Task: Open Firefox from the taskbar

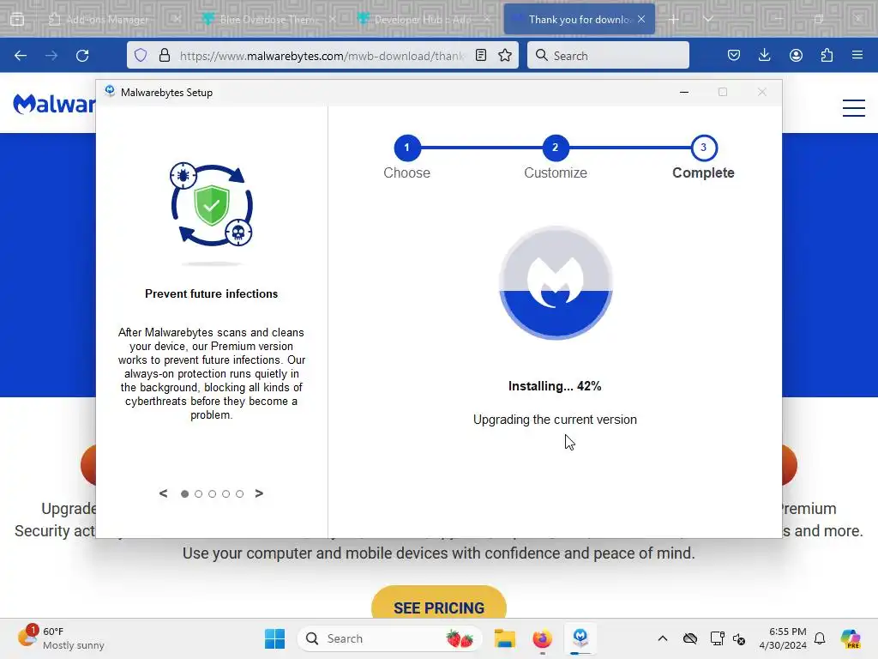Action: pos(542,638)
